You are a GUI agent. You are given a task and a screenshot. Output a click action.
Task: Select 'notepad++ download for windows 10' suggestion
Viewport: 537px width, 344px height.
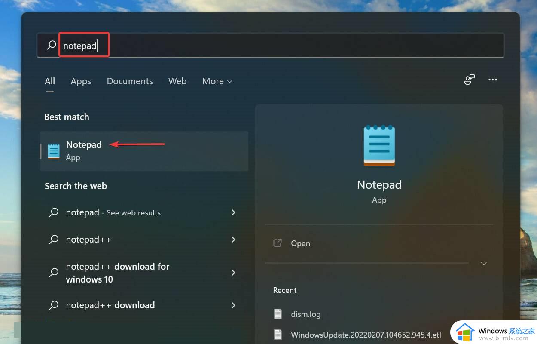(x=144, y=273)
